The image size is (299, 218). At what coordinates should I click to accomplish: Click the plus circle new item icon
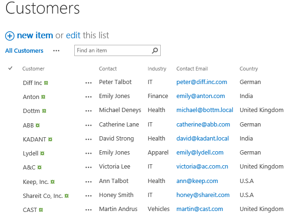(10, 36)
